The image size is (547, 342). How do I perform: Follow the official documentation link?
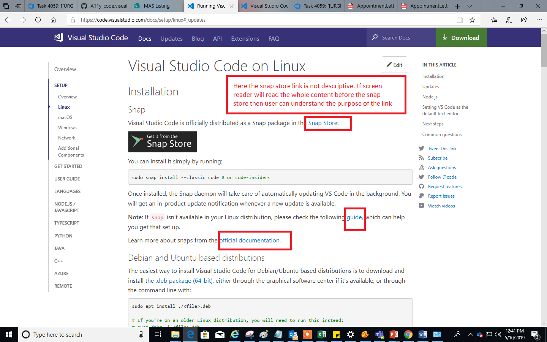coord(249,240)
